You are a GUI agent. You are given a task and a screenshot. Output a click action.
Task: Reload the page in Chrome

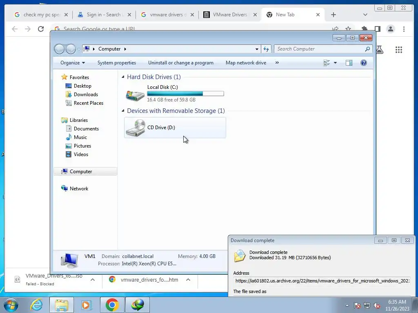[x=41, y=29]
